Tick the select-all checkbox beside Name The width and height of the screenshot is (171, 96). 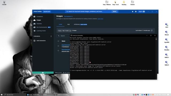(58, 41)
